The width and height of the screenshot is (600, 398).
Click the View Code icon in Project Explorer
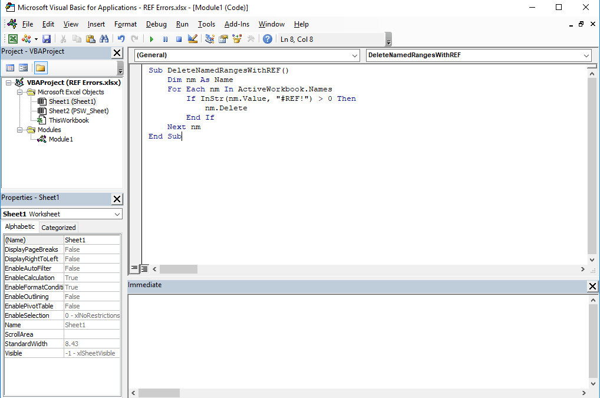coord(9,67)
